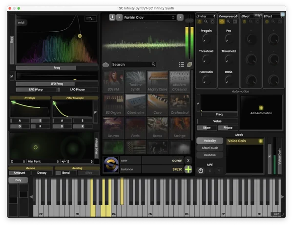Click the yellow plus on Voice Gain
Screen dimensions: 293x226
point(261,141)
